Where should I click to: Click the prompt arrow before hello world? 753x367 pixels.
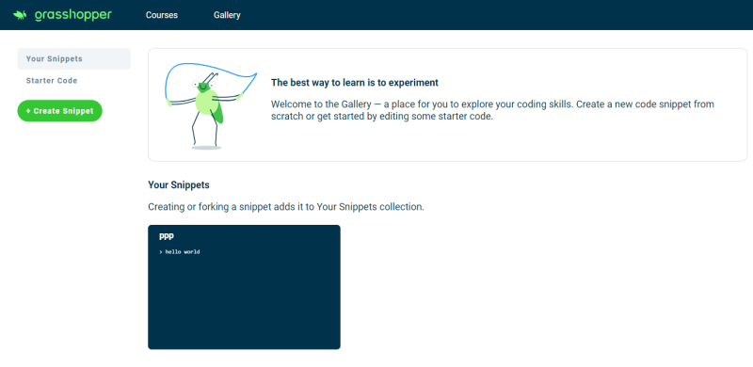[160, 251]
